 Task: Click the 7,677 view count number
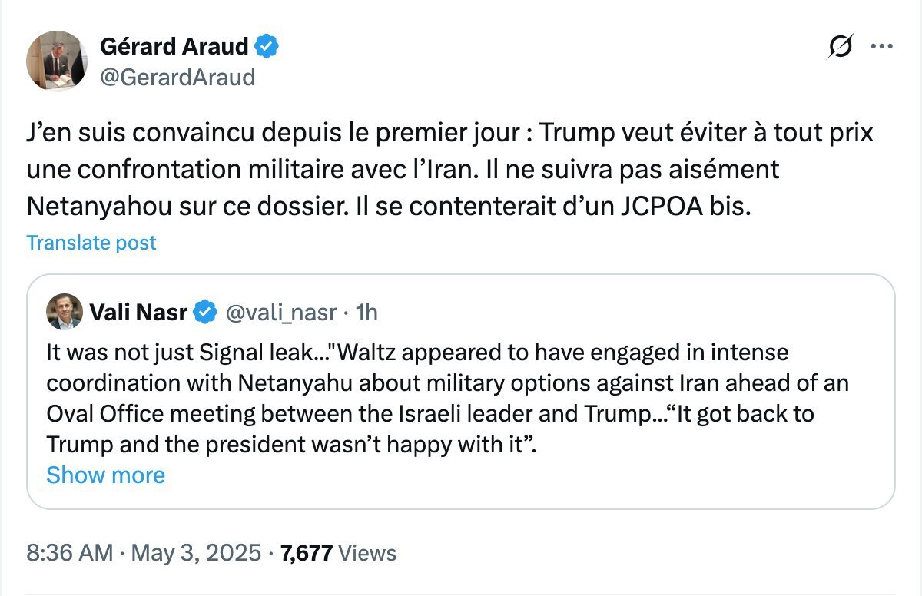point(307,553)
